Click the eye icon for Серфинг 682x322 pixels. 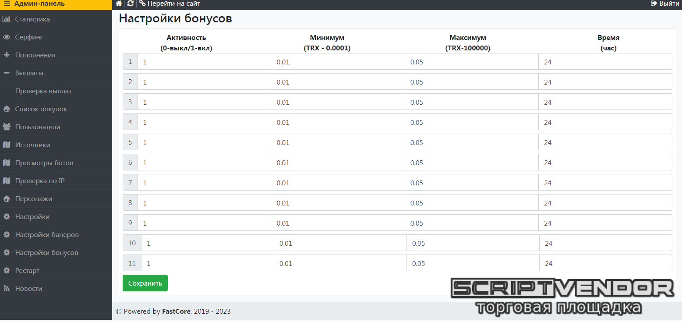tap(7, 37)
